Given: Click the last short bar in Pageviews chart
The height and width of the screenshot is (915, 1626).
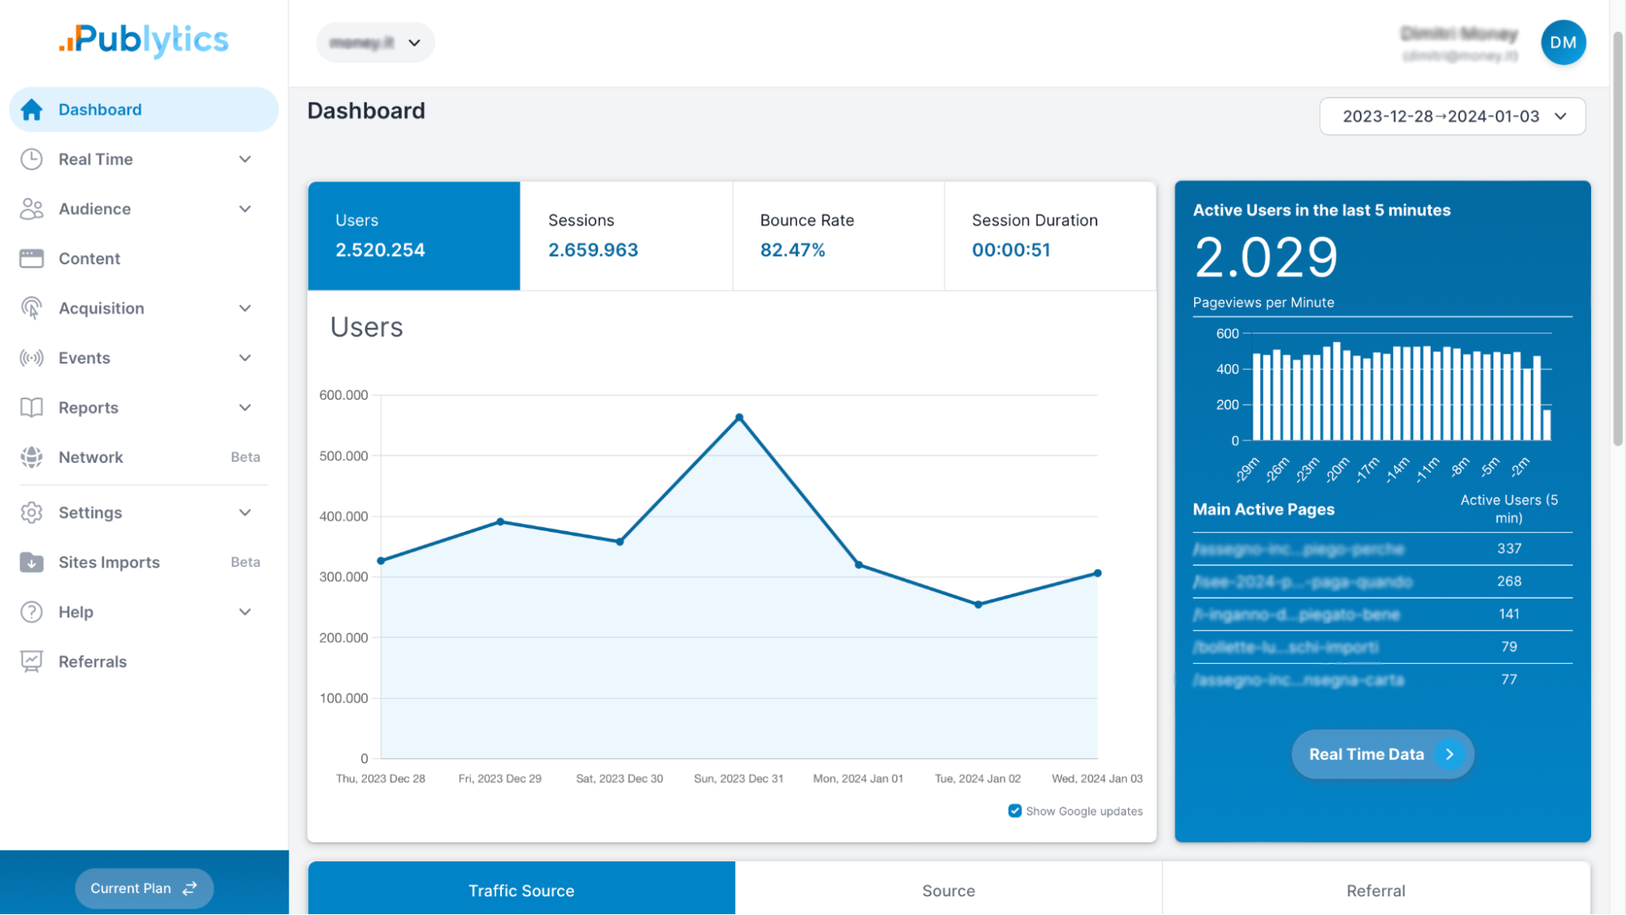Looking at the screenshot, I should click(x=1546, y=425).
